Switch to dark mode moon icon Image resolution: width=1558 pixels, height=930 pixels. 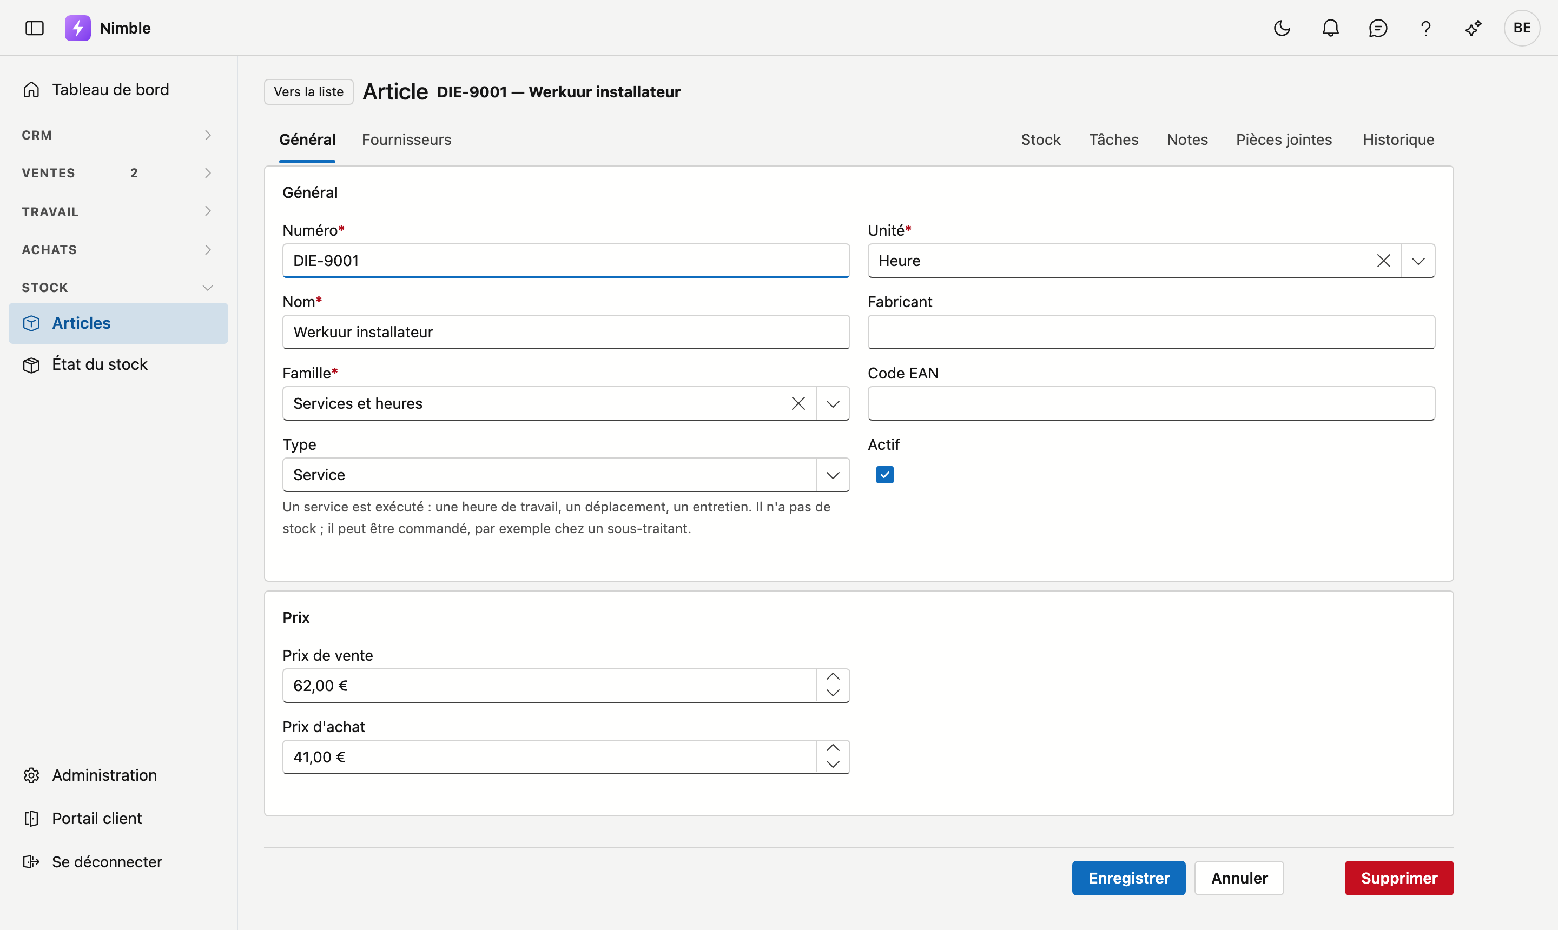pyautogui.click(x=1282, y=28)
